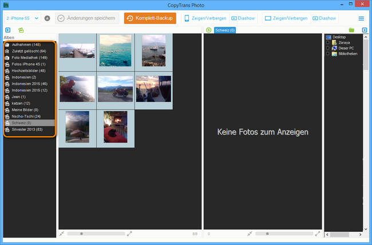Toggle the PC Zeigen/Verbergen button
The width and height of the screenshot is (372, 245).
coord(286,18)
